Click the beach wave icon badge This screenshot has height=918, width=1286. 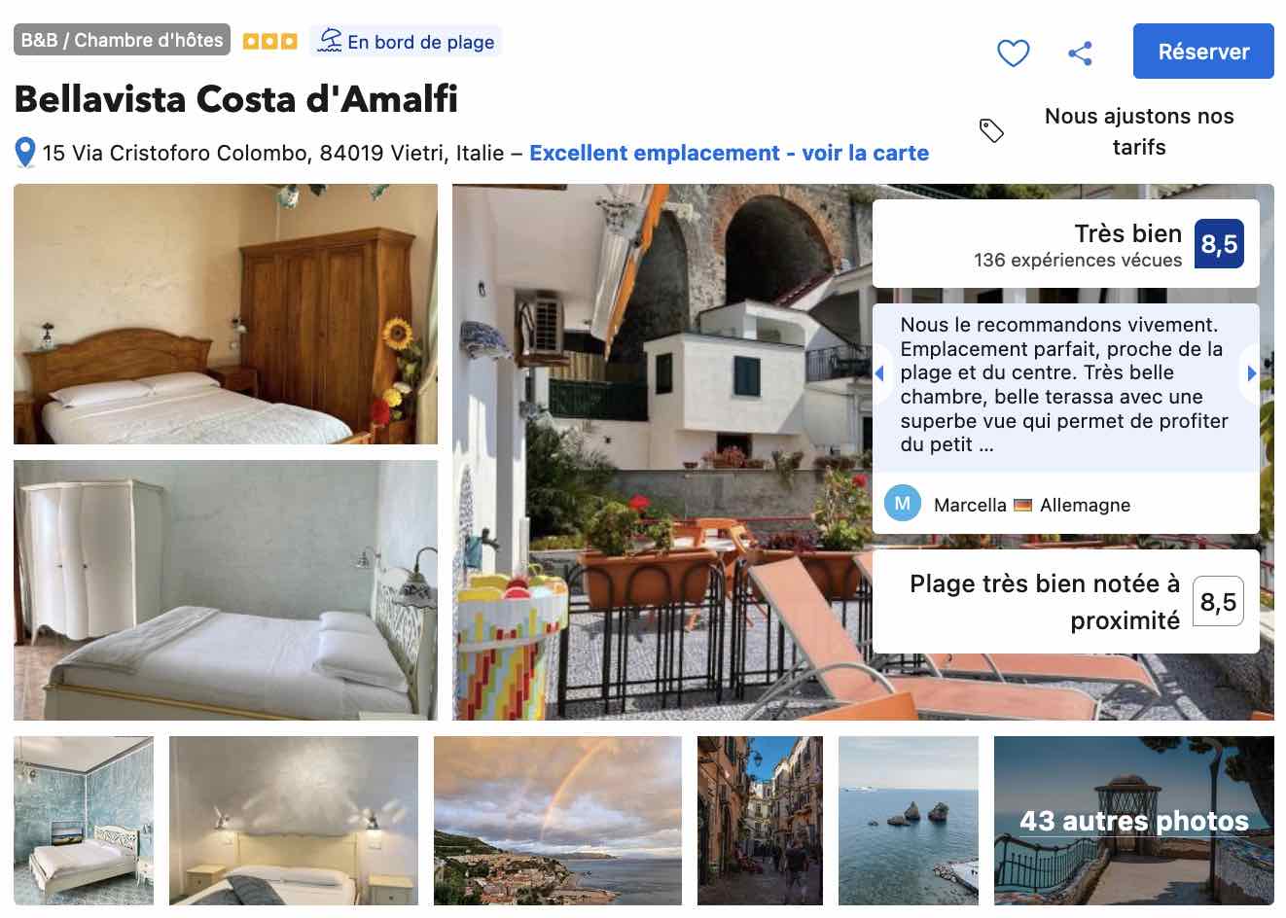pos(331,41)
